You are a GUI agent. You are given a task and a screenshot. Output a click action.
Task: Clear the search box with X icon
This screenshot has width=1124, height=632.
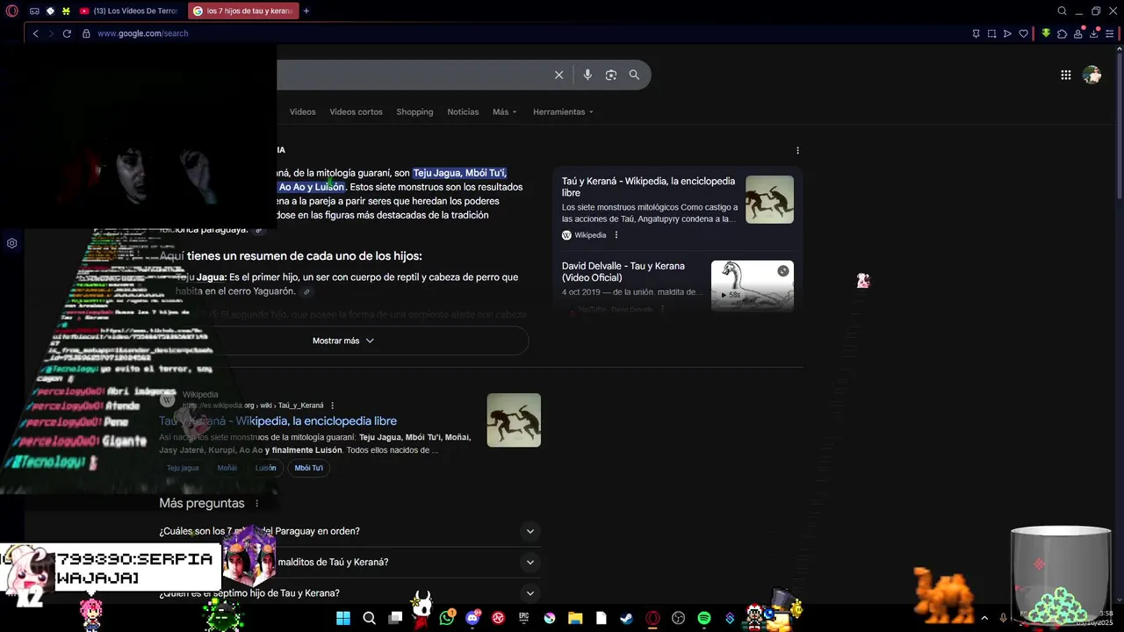coord(558,75)
